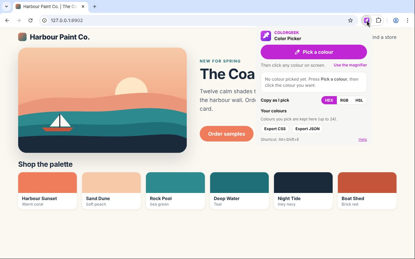Select HEX copy format
Image resolution: width=415 pixels, height=259 pixels.
click(x=329, y=100)
